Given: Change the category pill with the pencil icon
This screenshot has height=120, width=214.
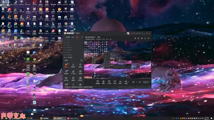Looking at the screenshot, I should (x=90, y=39).
